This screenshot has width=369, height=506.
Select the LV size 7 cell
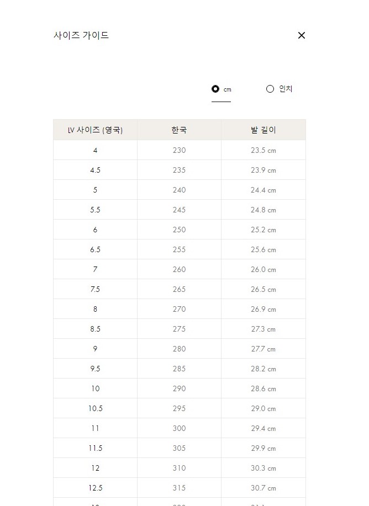[95, 269]
